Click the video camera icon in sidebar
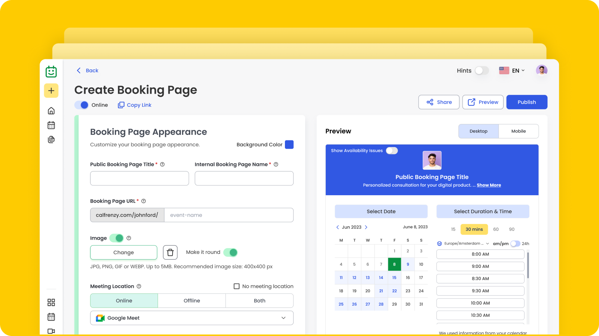The image size is (599, 336). point(51,331)
